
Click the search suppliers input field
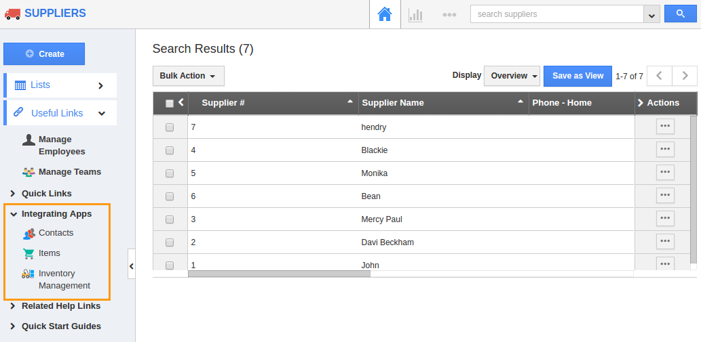point(556,14)
